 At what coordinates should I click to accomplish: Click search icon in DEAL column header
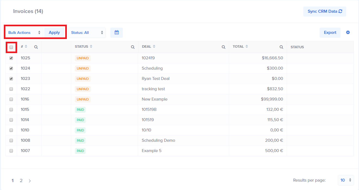coord(223,47)
